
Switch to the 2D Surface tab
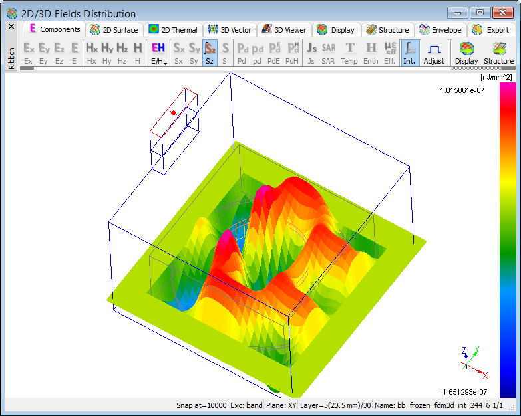point(114,30)
